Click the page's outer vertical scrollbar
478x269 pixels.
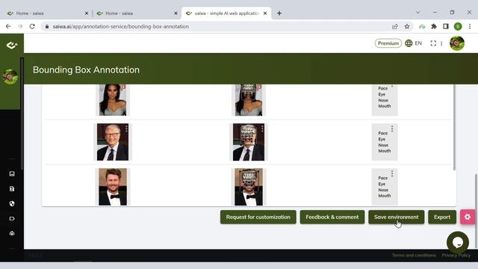[477, 211]
